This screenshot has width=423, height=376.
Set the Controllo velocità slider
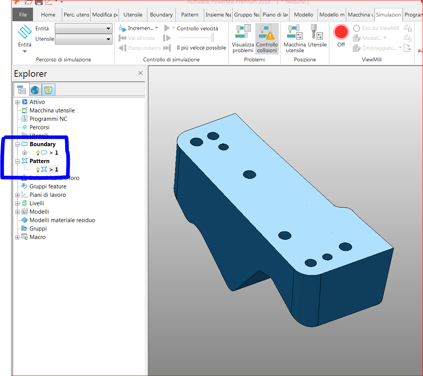pyautogui.click(x=213, y=38)
